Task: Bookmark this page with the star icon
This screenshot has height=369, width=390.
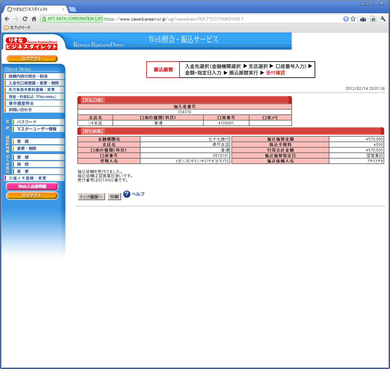Action: (353, 19)
